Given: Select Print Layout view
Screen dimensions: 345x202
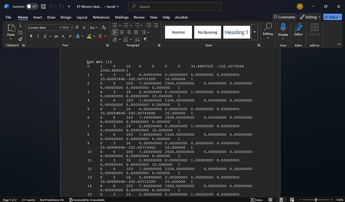Looking at the screenshot, I should pos(281,199).
